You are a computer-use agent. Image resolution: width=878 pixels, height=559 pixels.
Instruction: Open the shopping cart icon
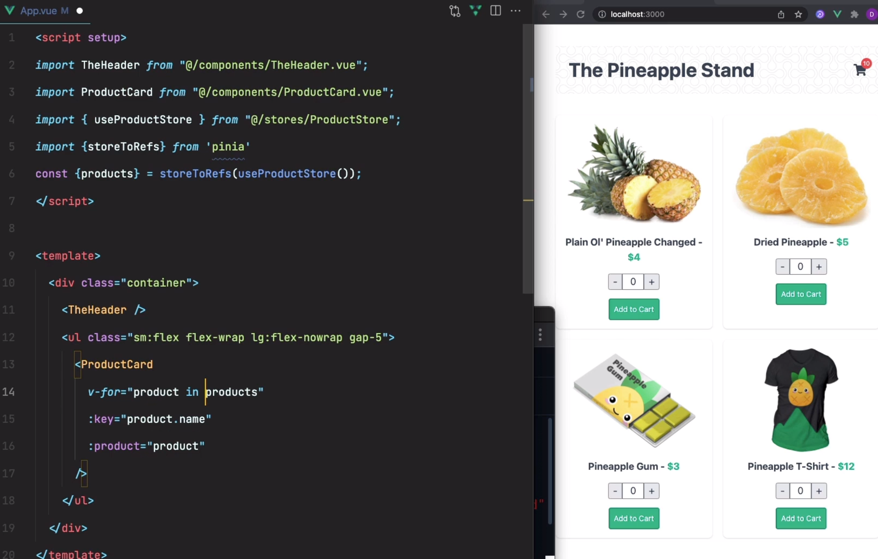tap(860, 70)
